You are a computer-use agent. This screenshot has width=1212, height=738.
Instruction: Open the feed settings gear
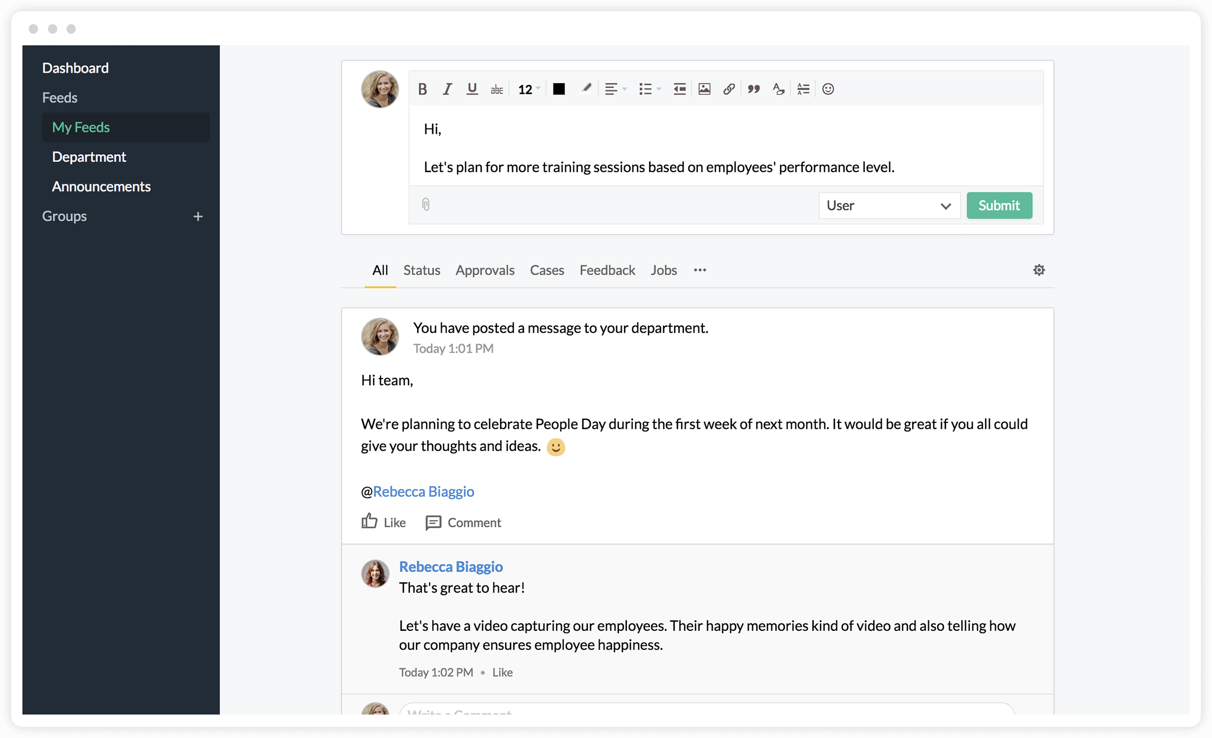point(1039,270)
